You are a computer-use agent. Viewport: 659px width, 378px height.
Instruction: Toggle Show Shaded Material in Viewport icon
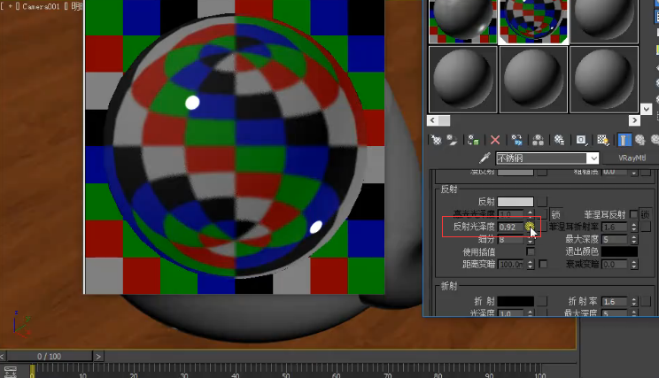(603, 140)
